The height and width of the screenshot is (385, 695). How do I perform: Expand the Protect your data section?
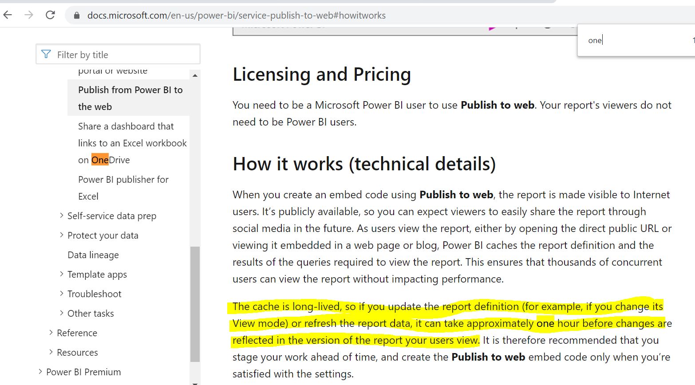(103, 236)
